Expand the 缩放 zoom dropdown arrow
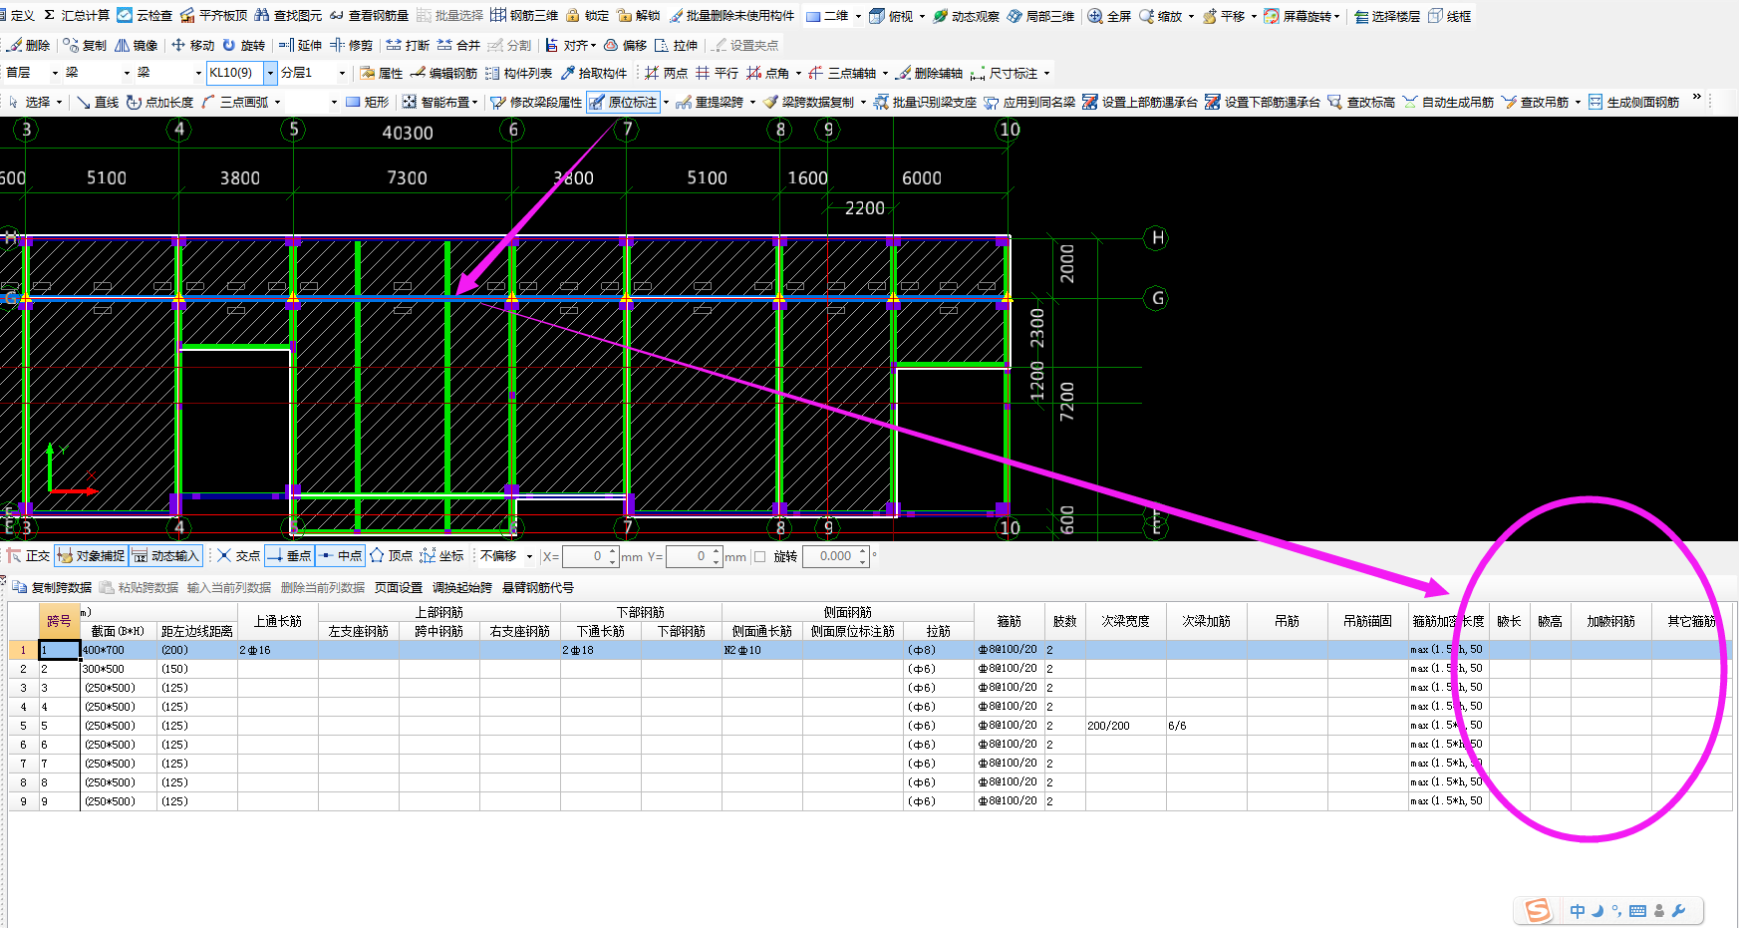Viewport: 1739px width, 928px height. pyautogui.click(x=1191, y=16)
